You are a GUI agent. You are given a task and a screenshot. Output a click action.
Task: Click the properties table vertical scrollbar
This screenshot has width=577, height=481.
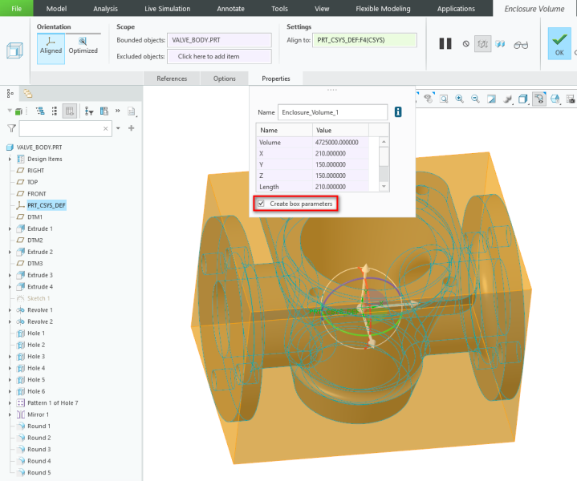coord(384,156)
